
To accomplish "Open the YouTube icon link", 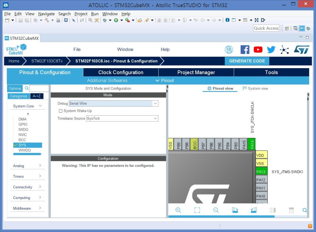I will pos(258,50).
